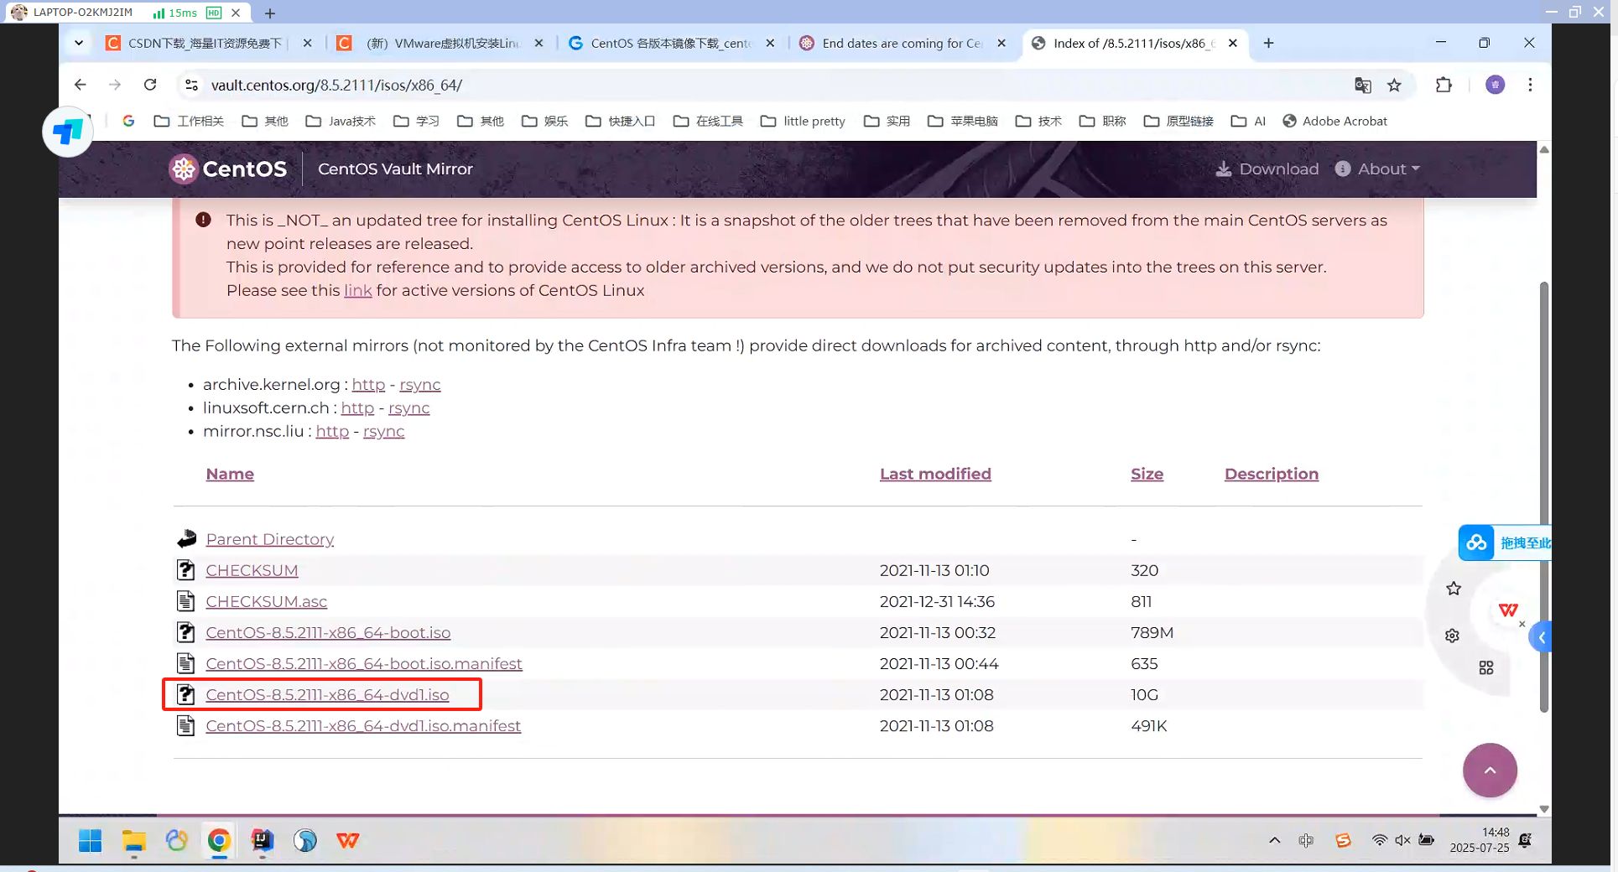Open WPS Office from taskbar
Image resolution: width=1618 pixels, height=872 pixels.
coord(348,840)
